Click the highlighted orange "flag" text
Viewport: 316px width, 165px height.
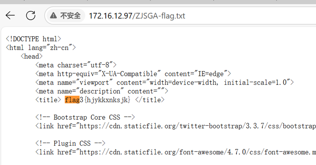pyautogui.click(x=72, y=100)
